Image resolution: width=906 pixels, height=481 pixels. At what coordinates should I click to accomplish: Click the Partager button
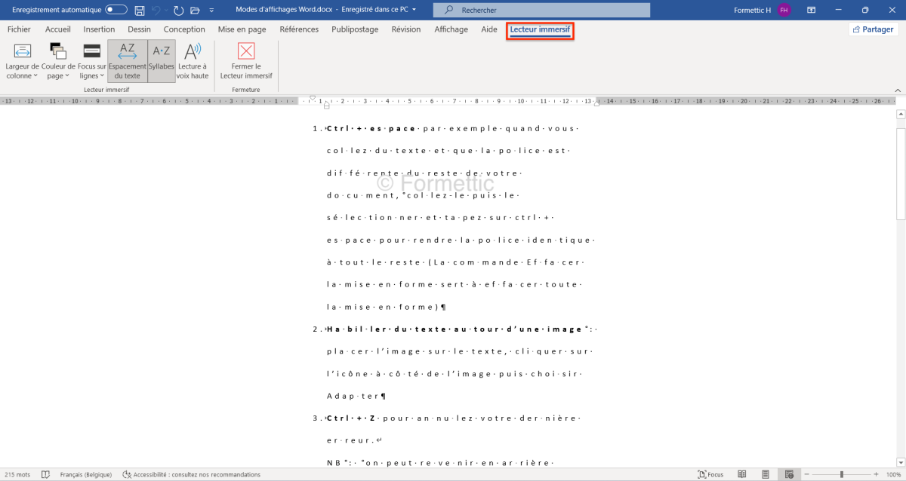point(872,29)
